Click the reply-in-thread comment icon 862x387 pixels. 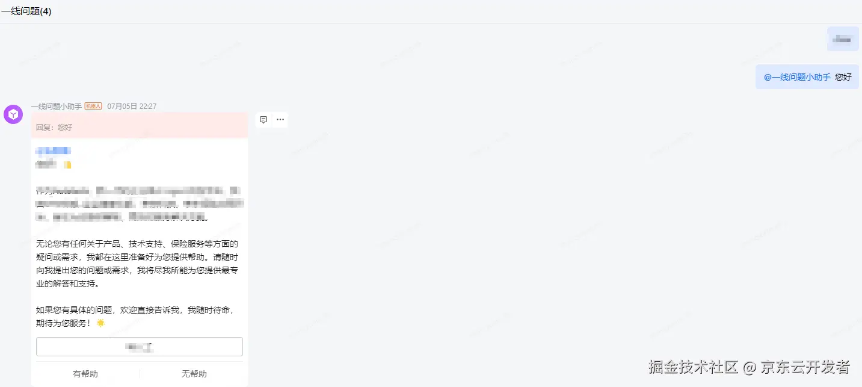pyautogui.click(x=263, y=120)
